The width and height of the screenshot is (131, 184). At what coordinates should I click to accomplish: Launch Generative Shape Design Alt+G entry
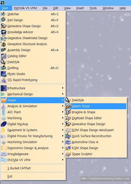pos(33,26)
